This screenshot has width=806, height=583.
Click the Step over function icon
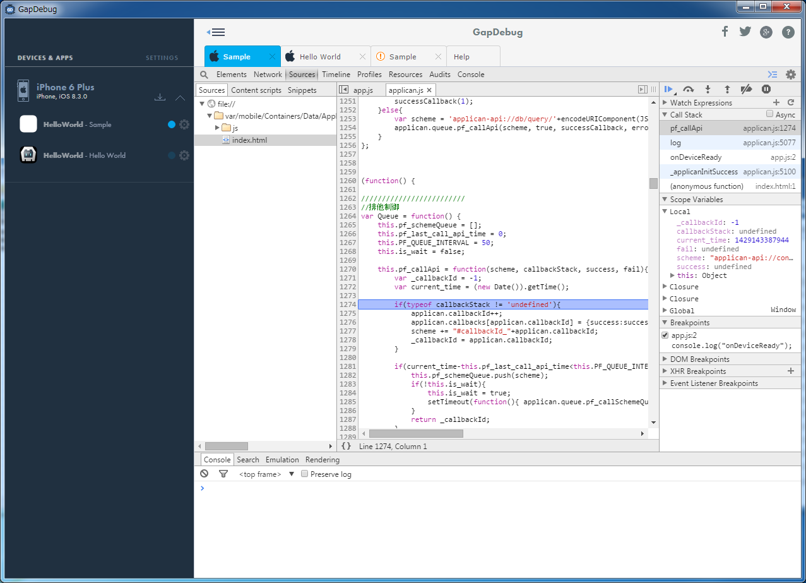click(x=689, y=90)
